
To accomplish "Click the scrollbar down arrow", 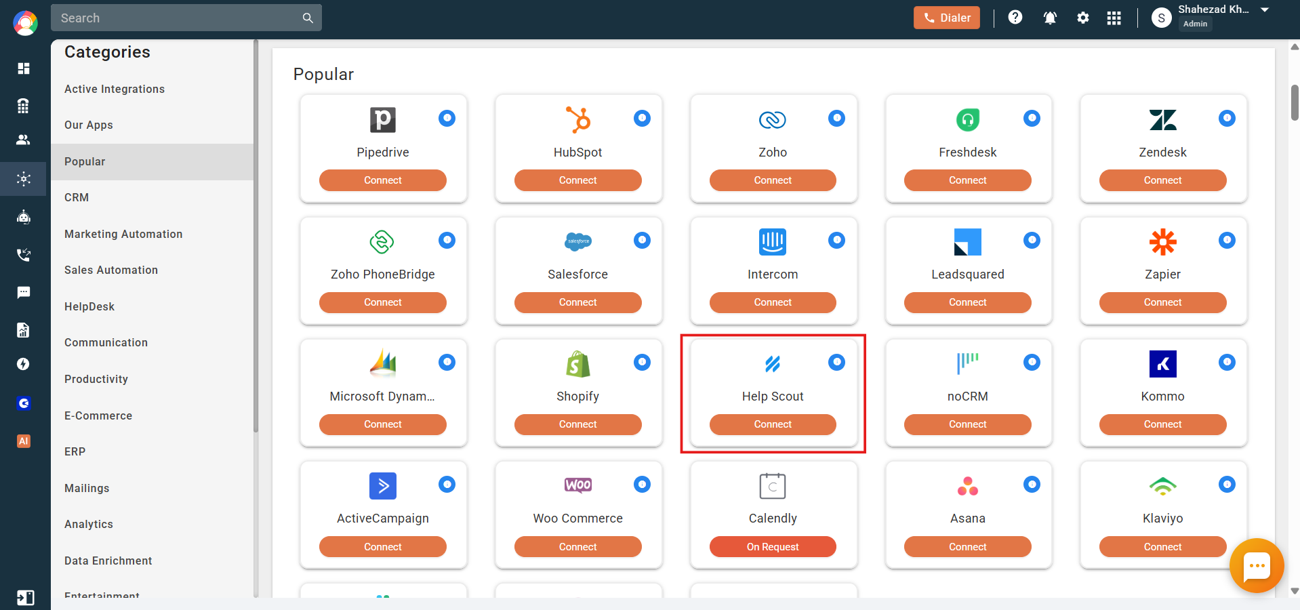I will (1295, 591).
